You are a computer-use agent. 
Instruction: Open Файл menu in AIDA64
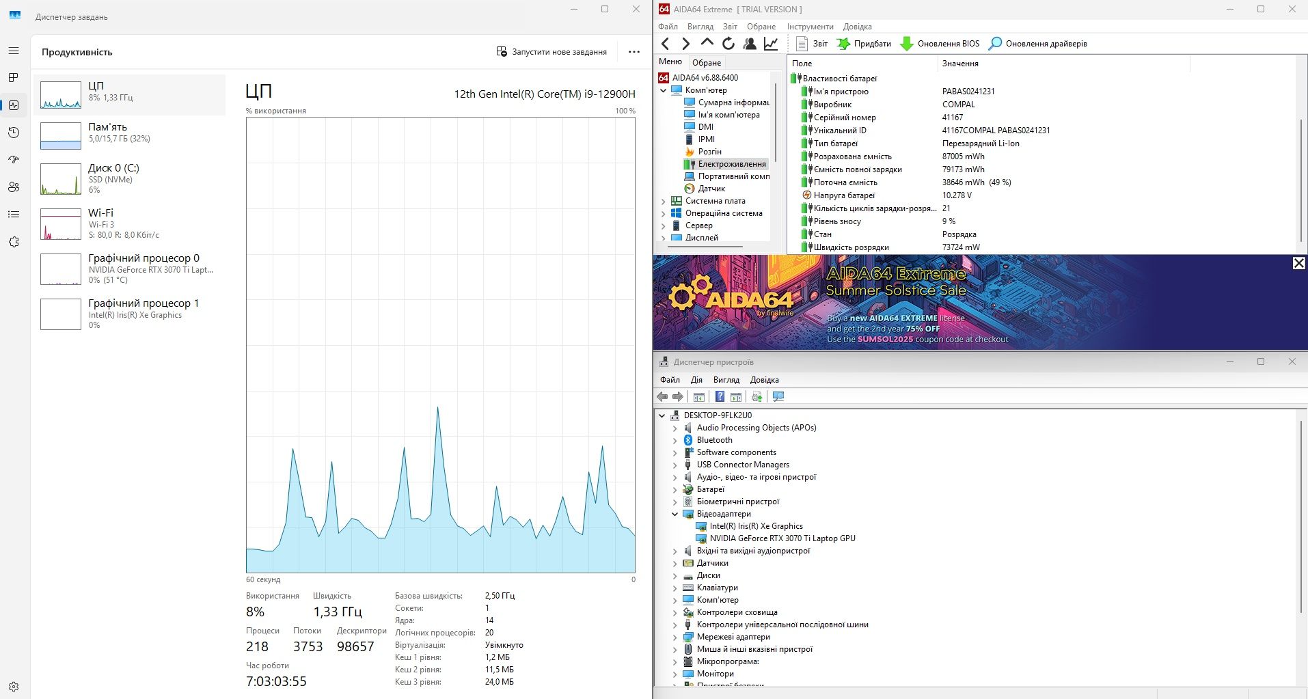coord(668,27)
